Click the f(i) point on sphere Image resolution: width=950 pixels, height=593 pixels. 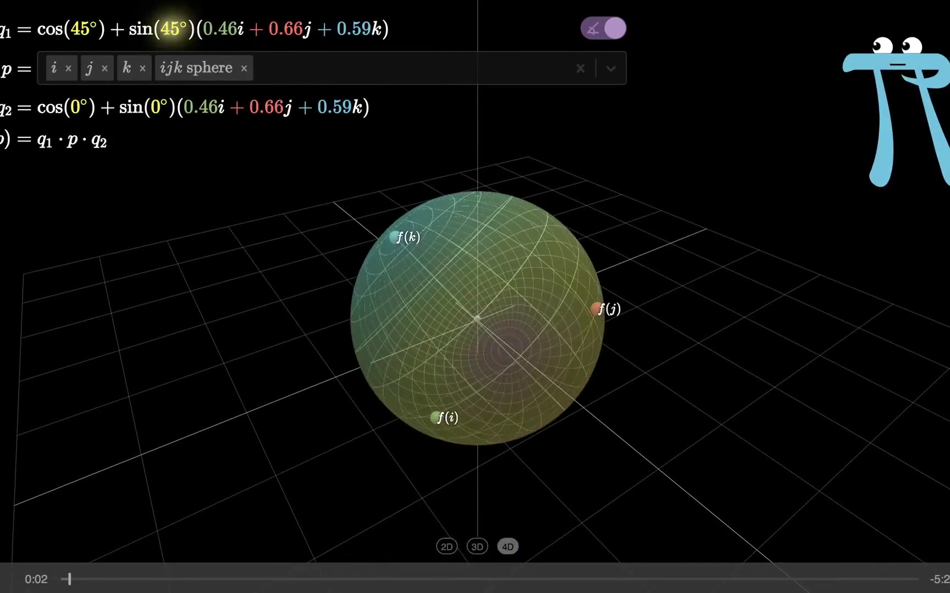[x=436, y=418]
